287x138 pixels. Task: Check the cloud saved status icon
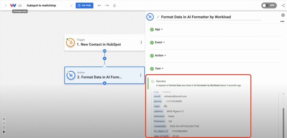(x=20, y=6)
